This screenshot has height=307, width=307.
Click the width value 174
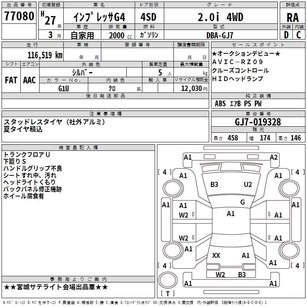(x=265, y=138)
